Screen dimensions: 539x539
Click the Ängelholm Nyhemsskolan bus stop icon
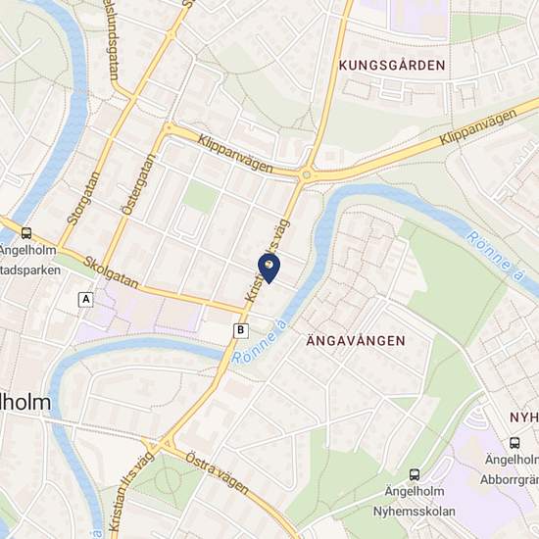(x=415, y=474)
